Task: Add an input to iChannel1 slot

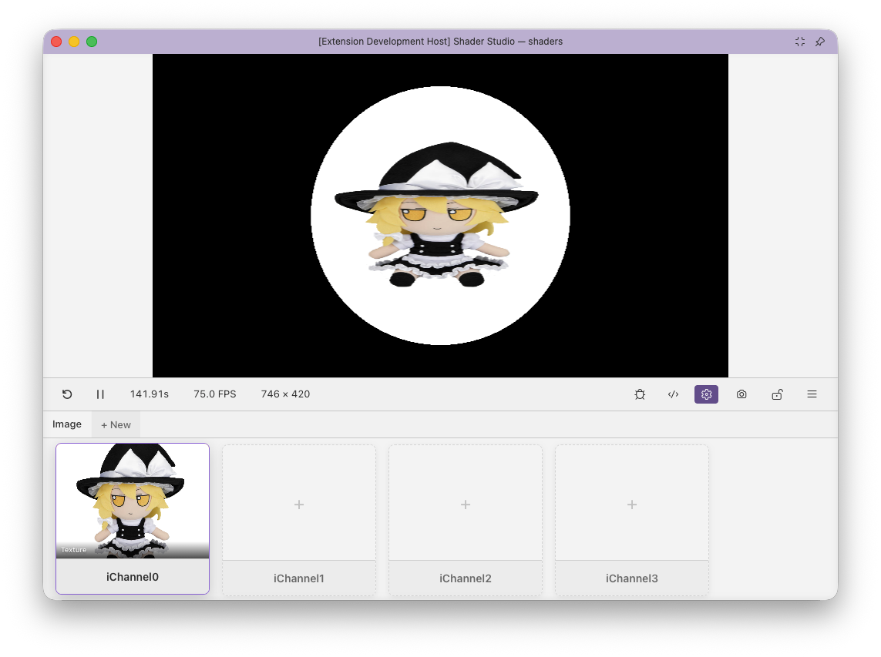Action: [x=299, y=504]
